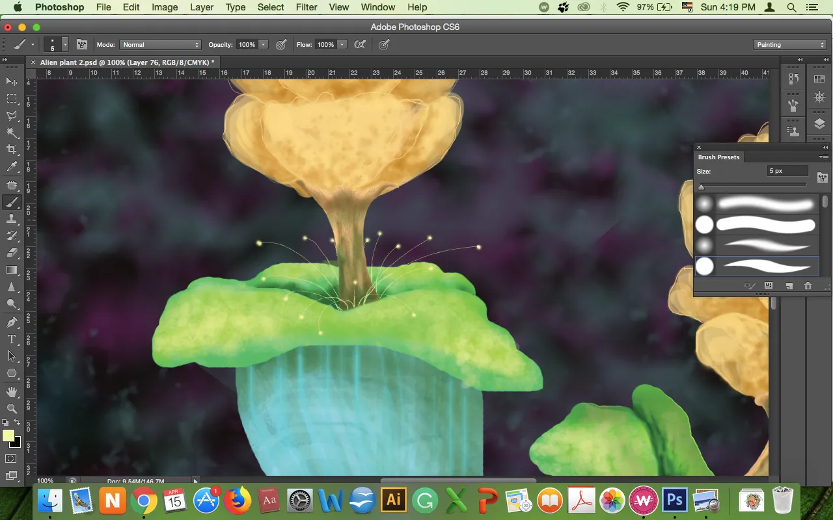The width and height of the screenshot is (833, 520).
Task: Reset to default foreground and background colors
Action: tap(6, 423)
